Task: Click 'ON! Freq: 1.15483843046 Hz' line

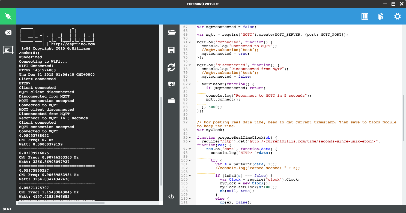Action: pyautogui.click(x=49, y=192)
